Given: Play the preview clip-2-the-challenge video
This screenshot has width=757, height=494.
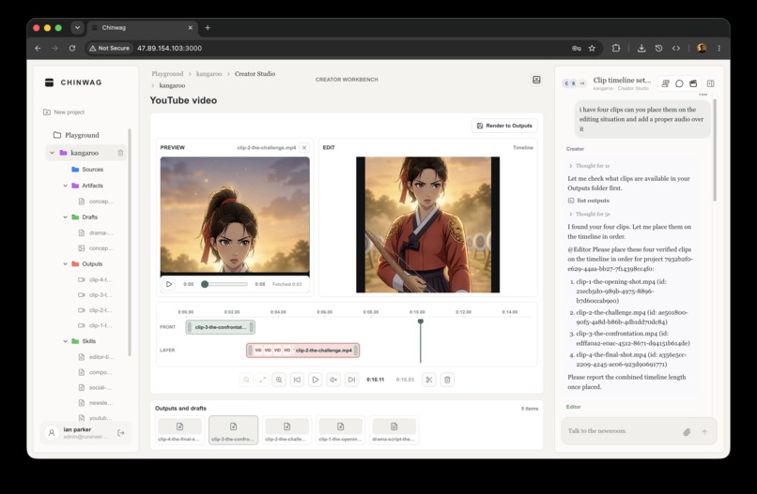Looking at the screenshot, I should pos(168,284).
